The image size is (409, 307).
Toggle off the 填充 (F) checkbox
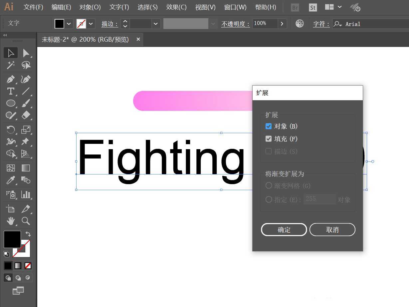(269, 139)
